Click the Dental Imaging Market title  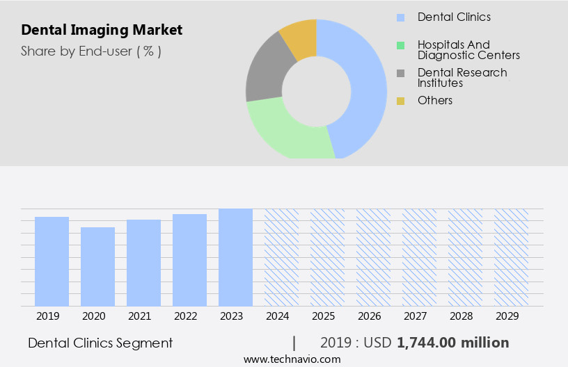tap(102, 30)
